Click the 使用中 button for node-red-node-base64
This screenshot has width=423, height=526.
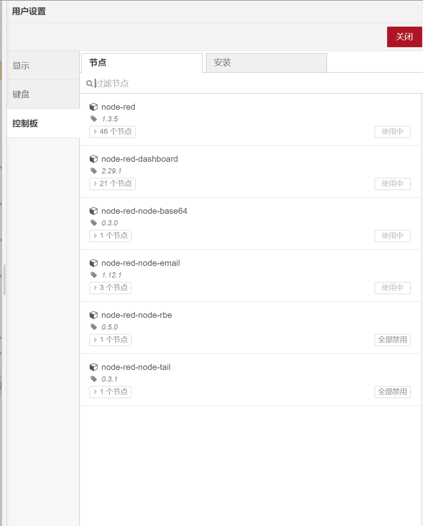392,236
